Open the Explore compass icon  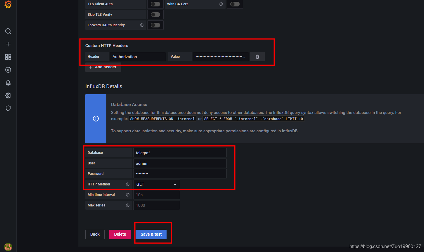coord(8,70)
